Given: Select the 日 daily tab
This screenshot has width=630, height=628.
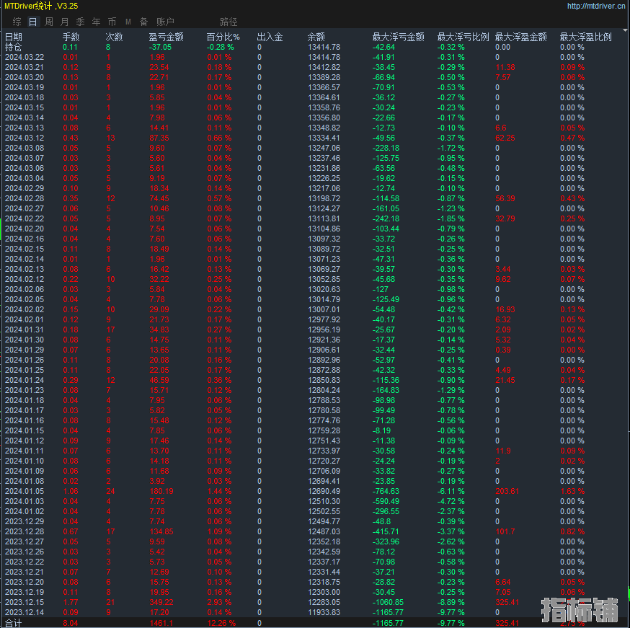Looking at the screenshot, I should coord(33,22).
